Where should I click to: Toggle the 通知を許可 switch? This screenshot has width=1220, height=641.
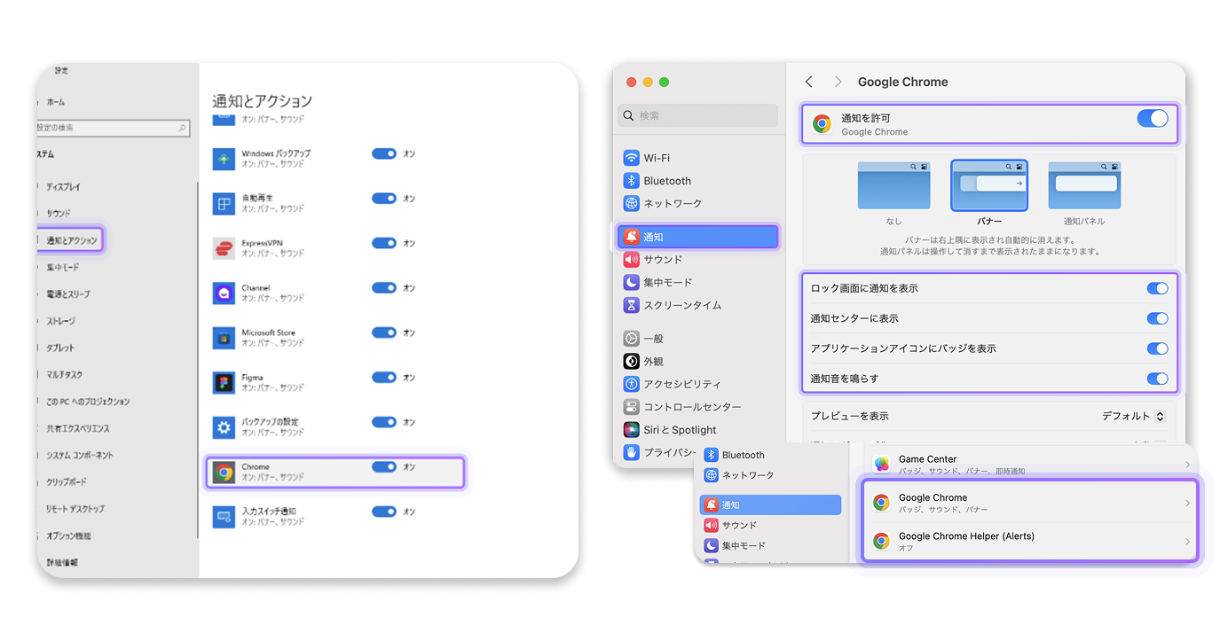(1153, 119)
